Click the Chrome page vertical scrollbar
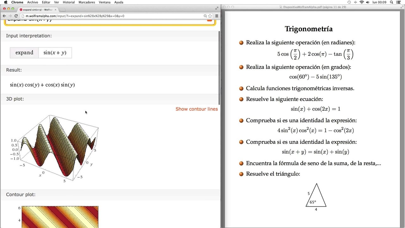Viewport: 405px width, 228px height. 219,68
